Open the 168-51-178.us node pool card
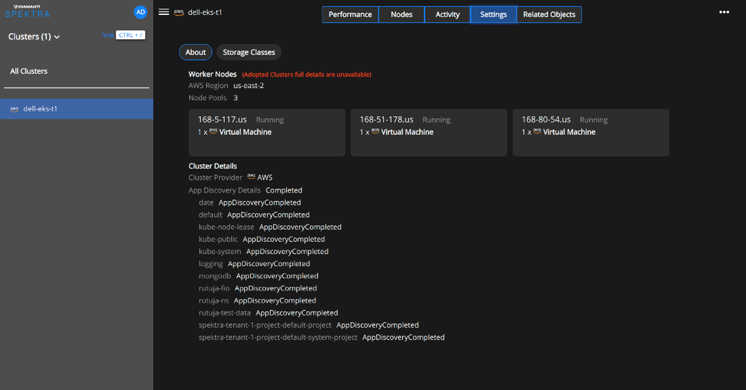 point(429,133)
